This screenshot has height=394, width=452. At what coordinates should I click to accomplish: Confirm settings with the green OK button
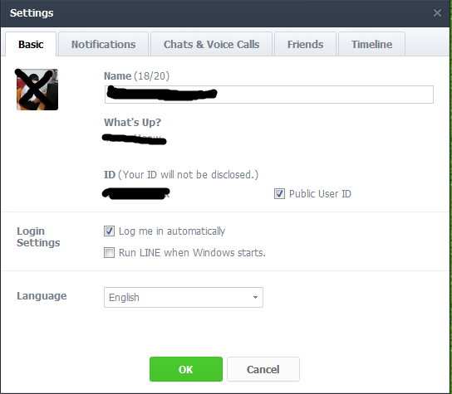point(186,369)
